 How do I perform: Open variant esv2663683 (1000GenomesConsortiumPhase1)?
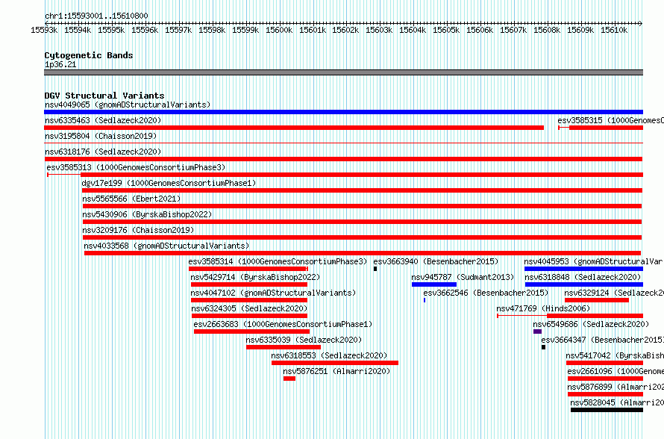coord(283,324)
